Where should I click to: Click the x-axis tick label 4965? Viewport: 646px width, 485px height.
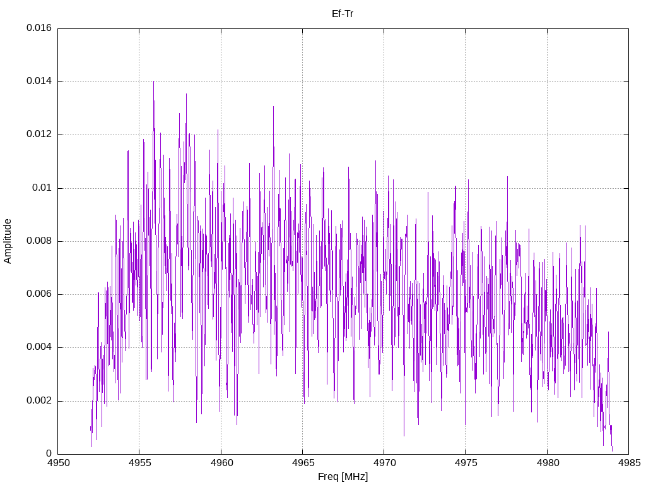303,463
